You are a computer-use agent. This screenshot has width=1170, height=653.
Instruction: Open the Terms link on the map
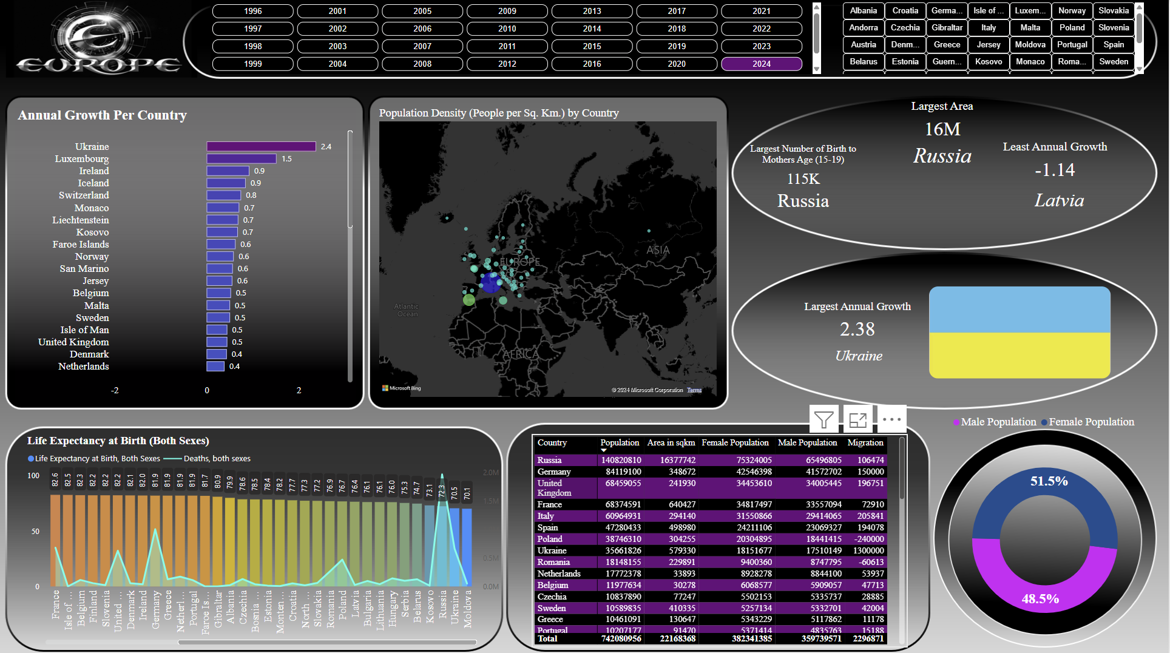(694, 390)
